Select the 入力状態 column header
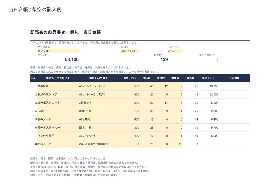Image resolution: width=280 pixels, height=192 pixels. tap(234, 78)
